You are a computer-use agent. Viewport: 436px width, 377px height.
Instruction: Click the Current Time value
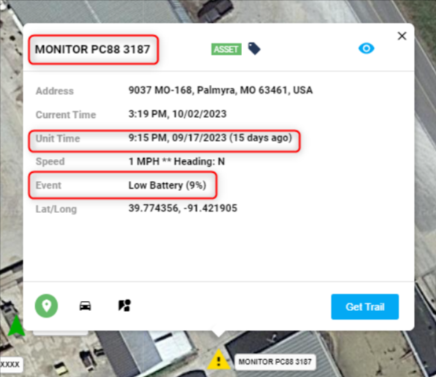coord(178,114)
